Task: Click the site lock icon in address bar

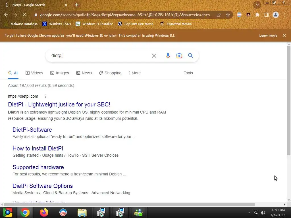Action: point(36,15)
